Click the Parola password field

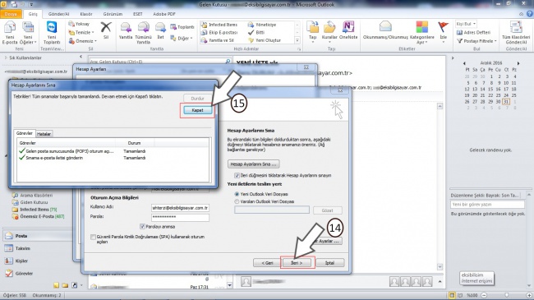[x=180, y=217]
